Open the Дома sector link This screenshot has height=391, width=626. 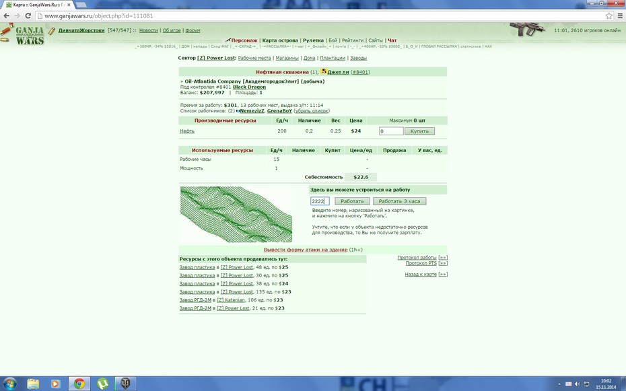click(309, 58)
